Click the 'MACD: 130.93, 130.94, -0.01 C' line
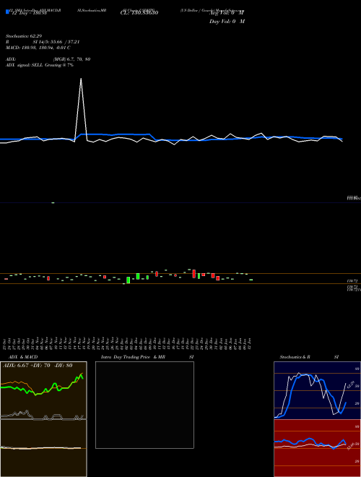 [38, 48]
